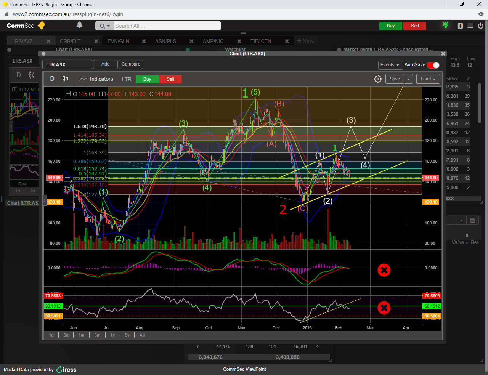Open the Save options dropdown arrow
Viewport: 488px width, 375px height.
[408, 79]
